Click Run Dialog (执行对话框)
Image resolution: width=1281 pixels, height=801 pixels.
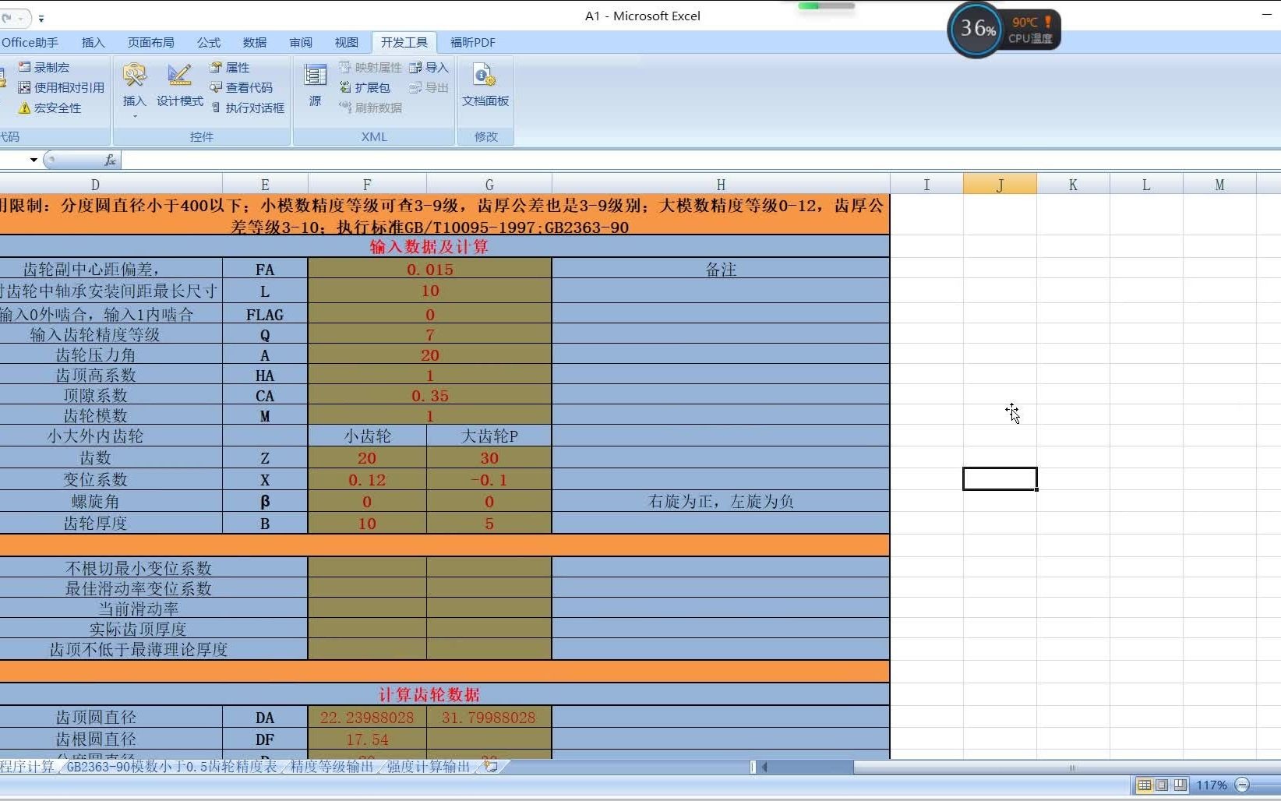pos(247,108)
